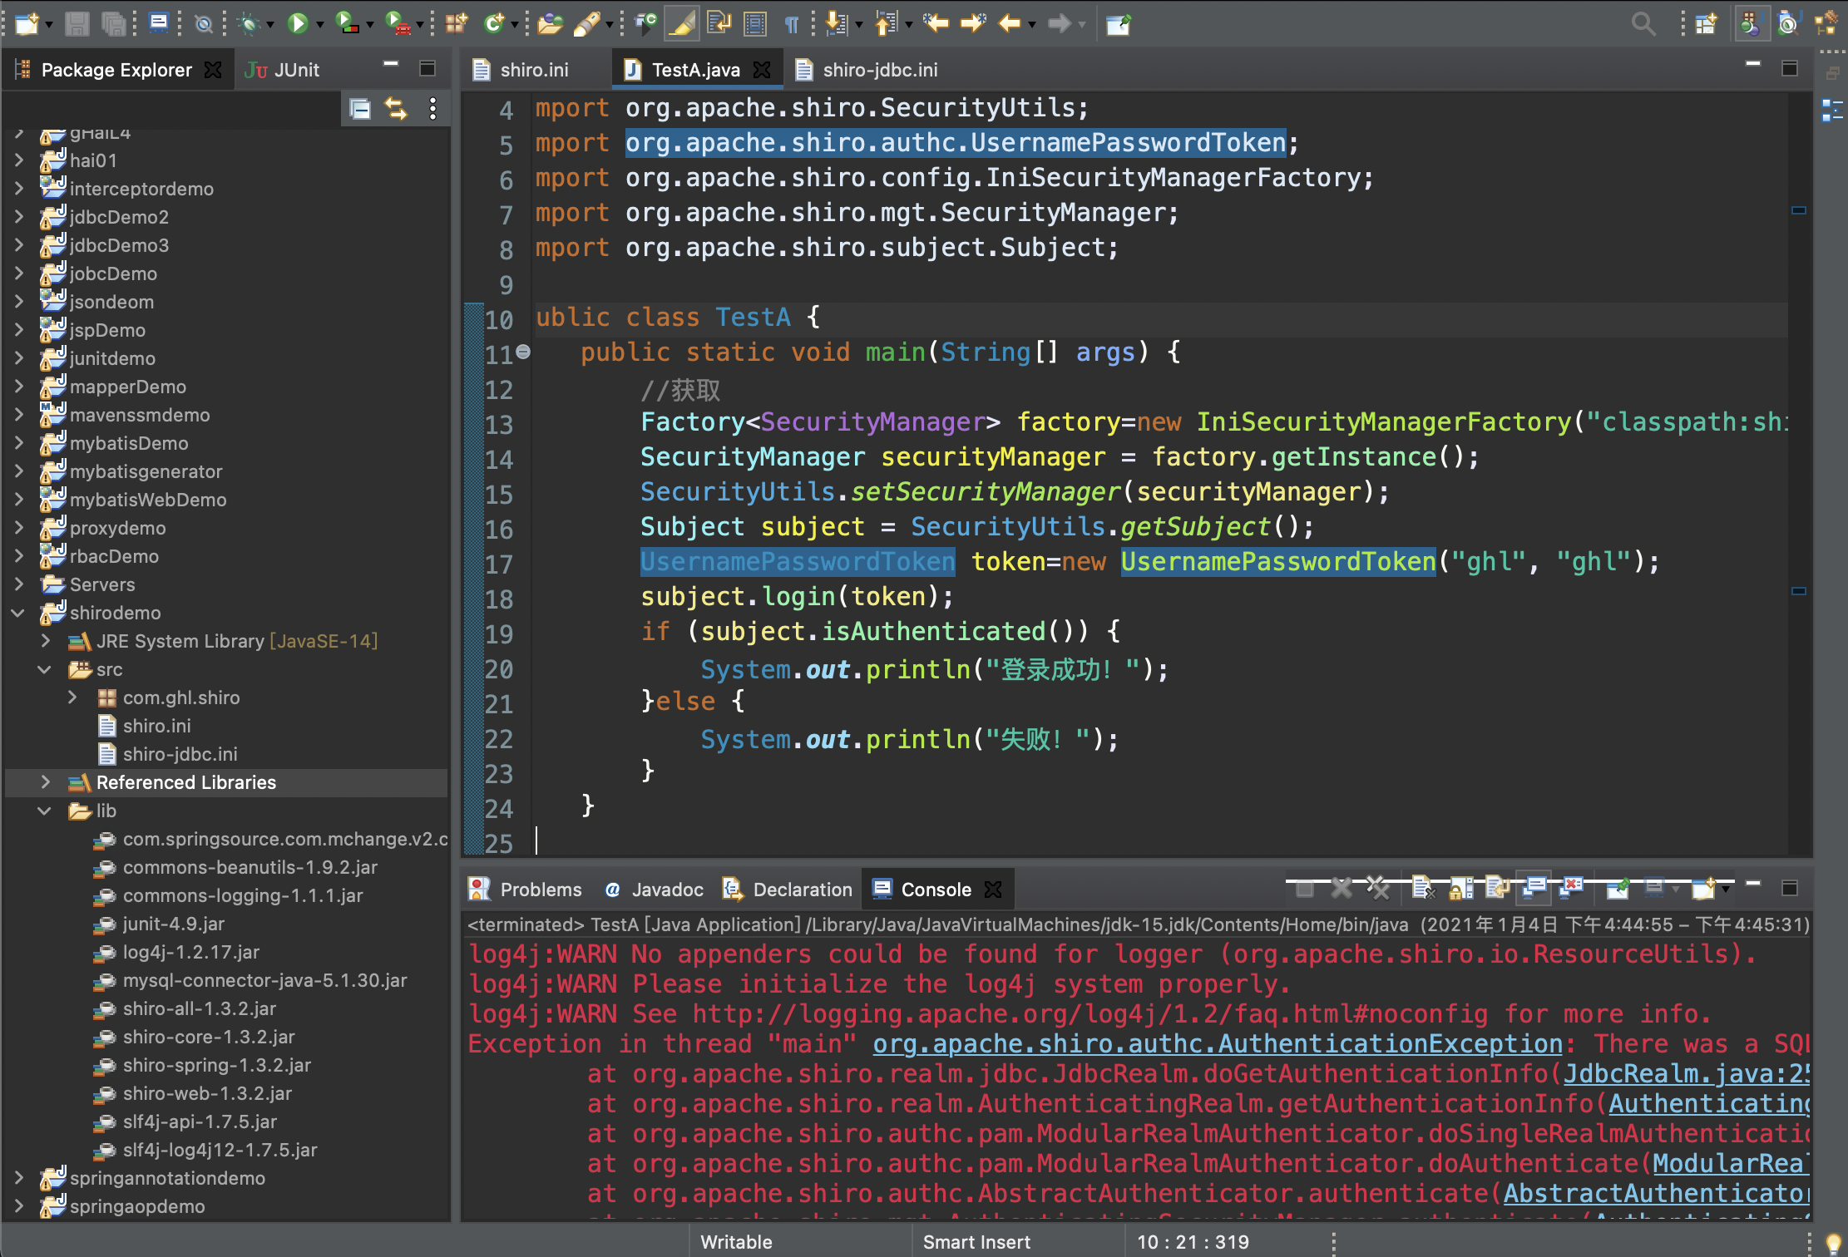Toggle editor Word Wrap
Image resolution: width=1848 pixels, height=1257 pixels.
(x=718, y=23)
